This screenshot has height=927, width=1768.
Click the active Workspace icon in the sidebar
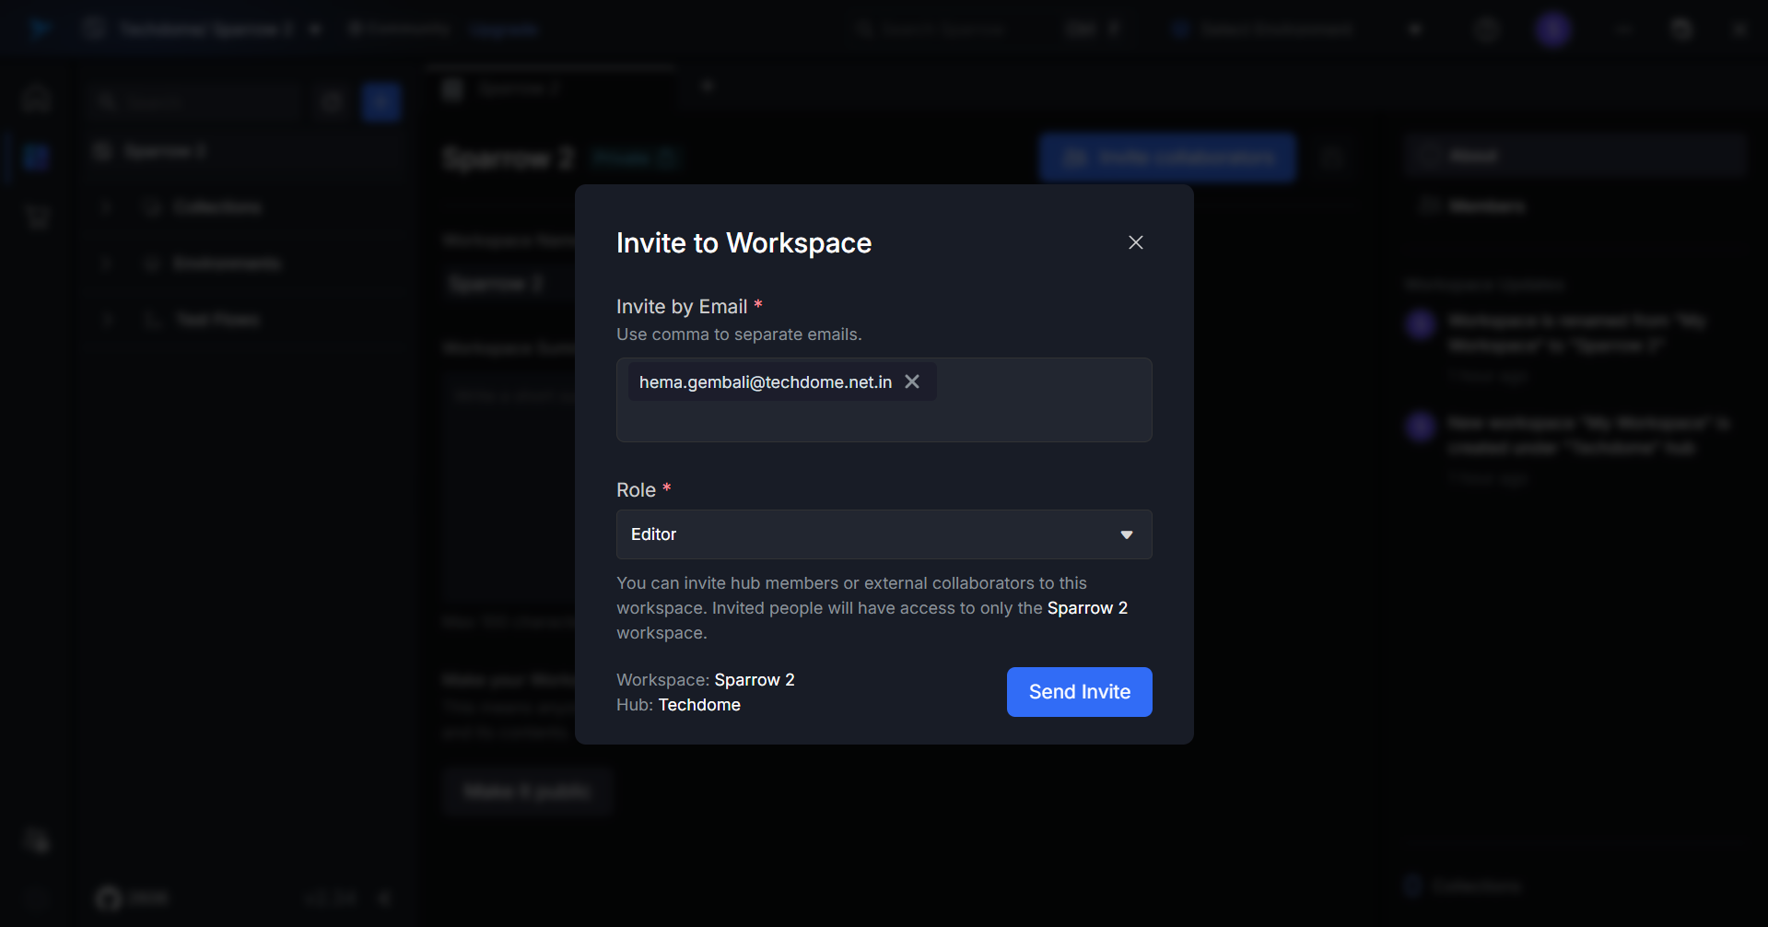(35, 157)
